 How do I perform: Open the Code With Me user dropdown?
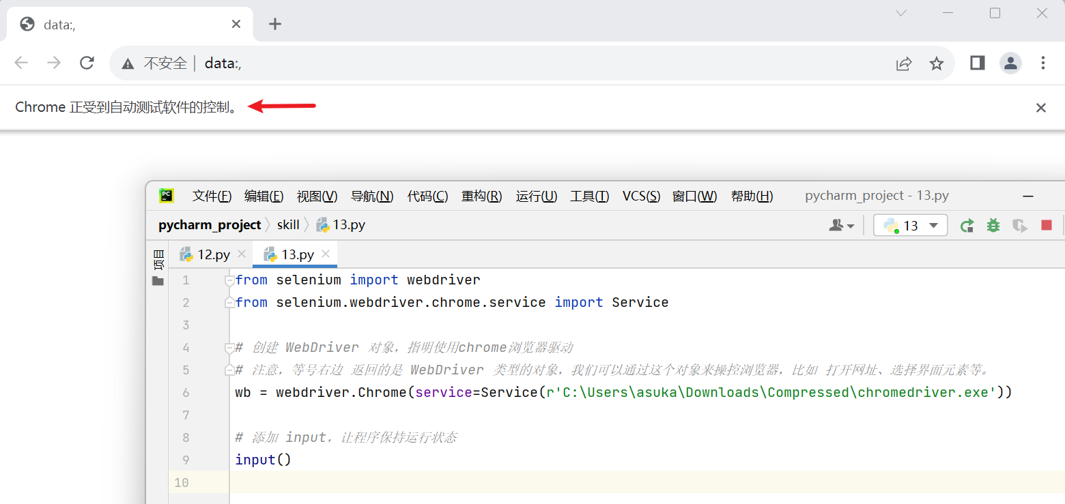[x=841, y=226]
